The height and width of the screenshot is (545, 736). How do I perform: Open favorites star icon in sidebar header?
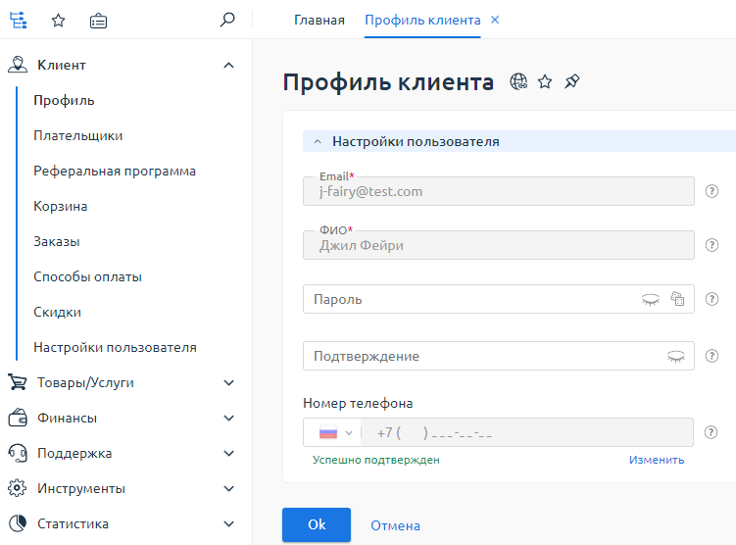(x=58, y=20)
